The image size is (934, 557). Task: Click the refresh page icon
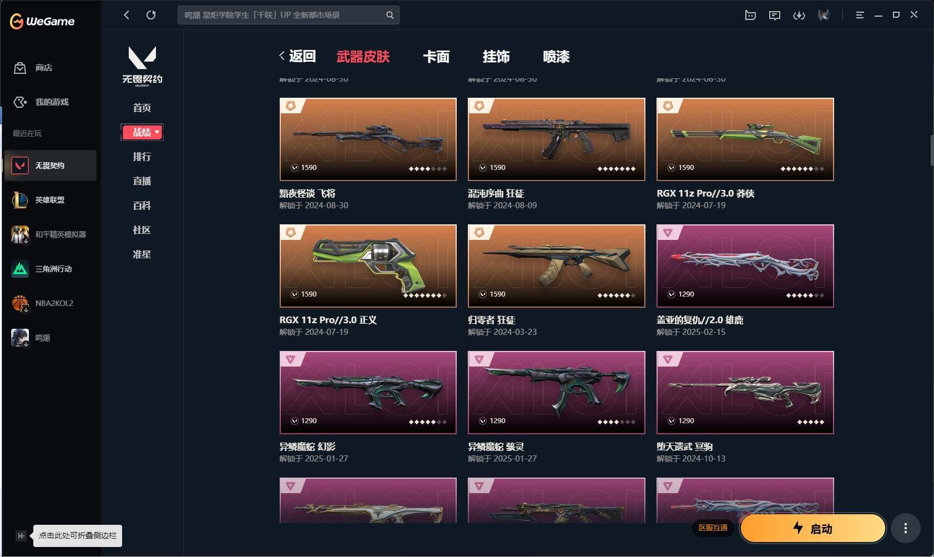(151, 15)
